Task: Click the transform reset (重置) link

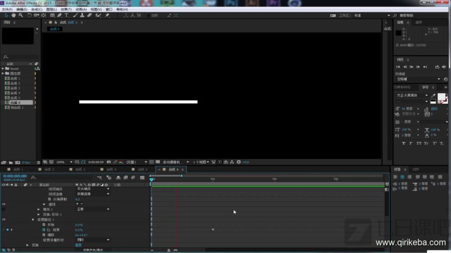Action: tap(78, 245)
